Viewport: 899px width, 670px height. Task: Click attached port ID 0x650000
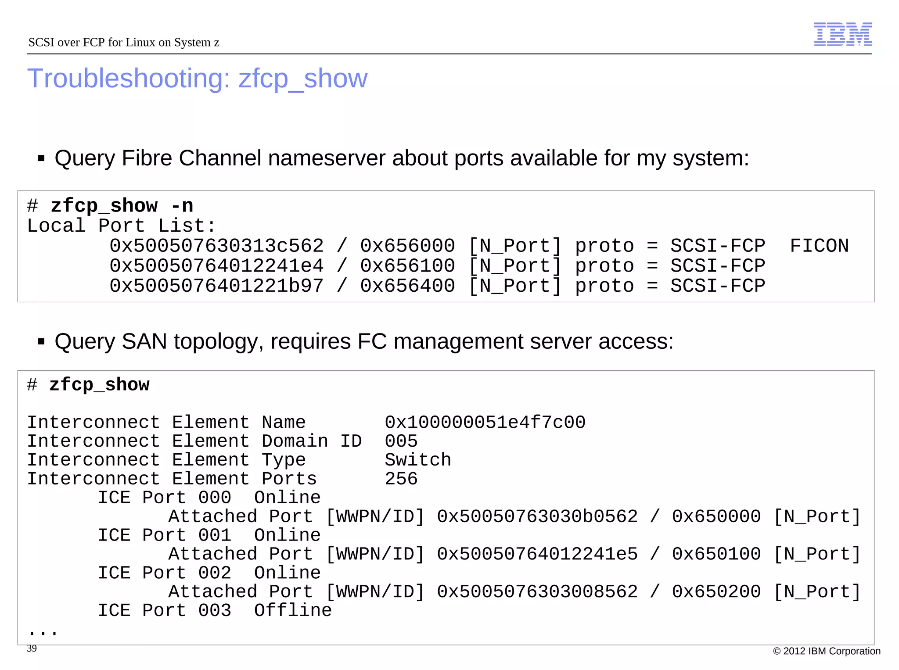point(716,517)
